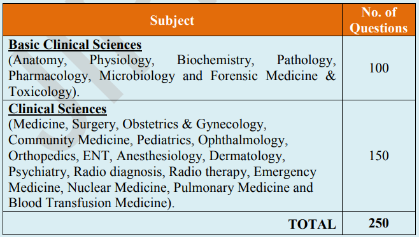Click the word Ophthalmology
419x237 pixels.
[241, 140]
